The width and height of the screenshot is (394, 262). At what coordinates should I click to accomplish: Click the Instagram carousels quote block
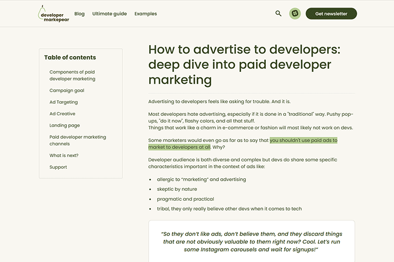coord(252,242)
